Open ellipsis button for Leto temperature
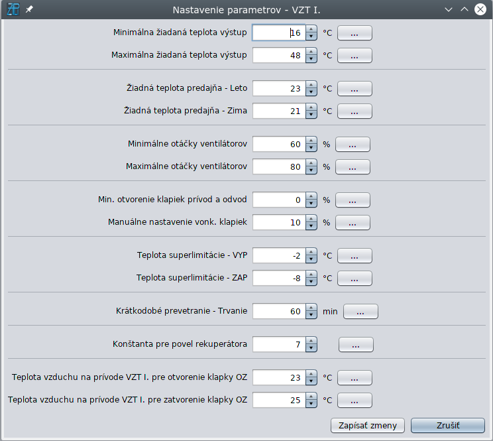The height and width of the screenshot is (441, 493). coord(355,88)
